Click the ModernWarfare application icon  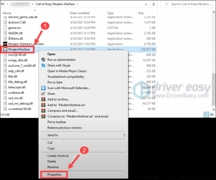pyautogui.click(x=5, y=49)
